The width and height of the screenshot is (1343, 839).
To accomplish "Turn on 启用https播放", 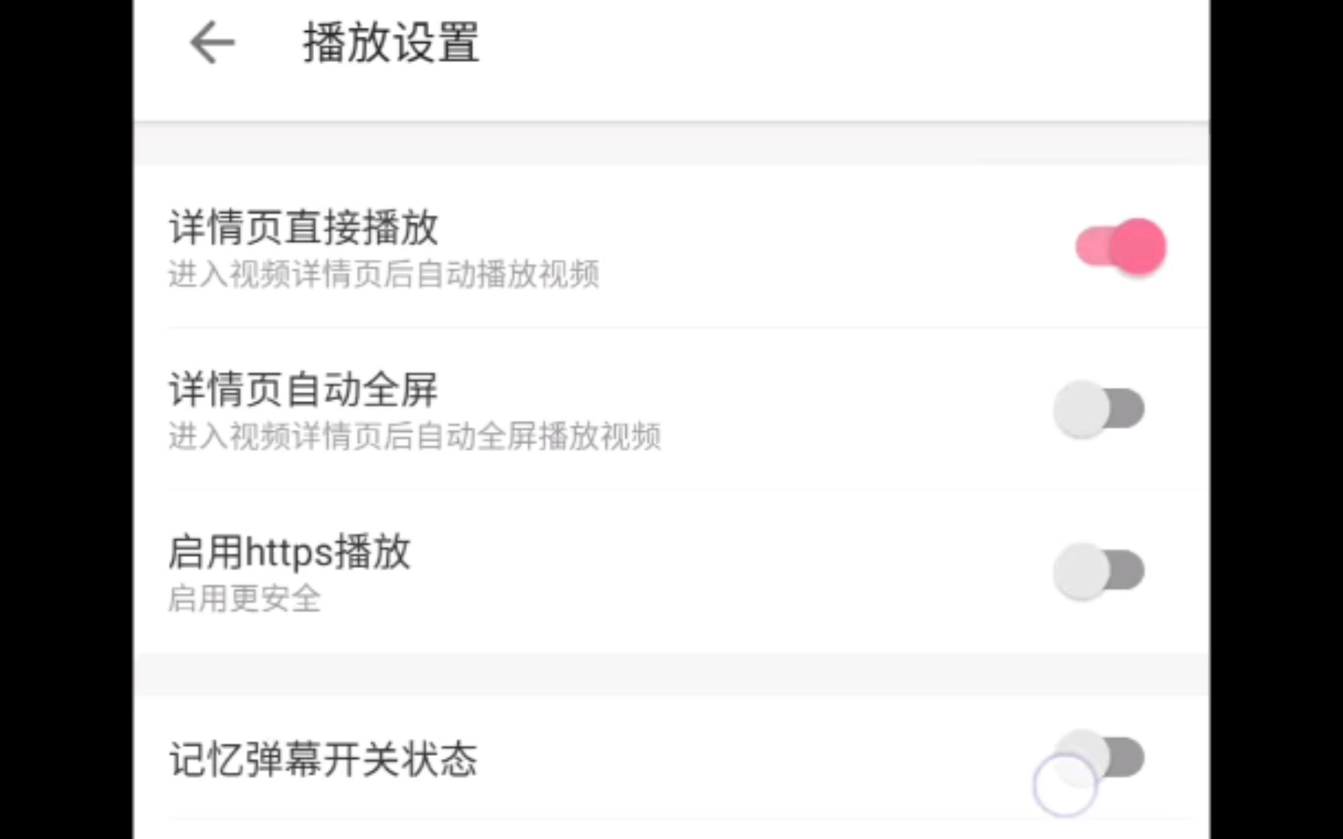I will pyautogui.click(x=1097, y=570).
